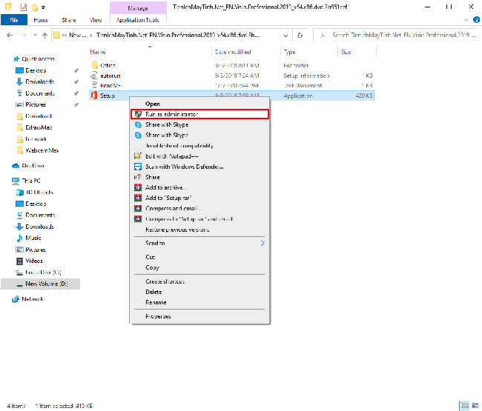The width and height of the screenshot is (482, 411).
Task: Click the address bar path folder
Action: (x=178, y=36)
